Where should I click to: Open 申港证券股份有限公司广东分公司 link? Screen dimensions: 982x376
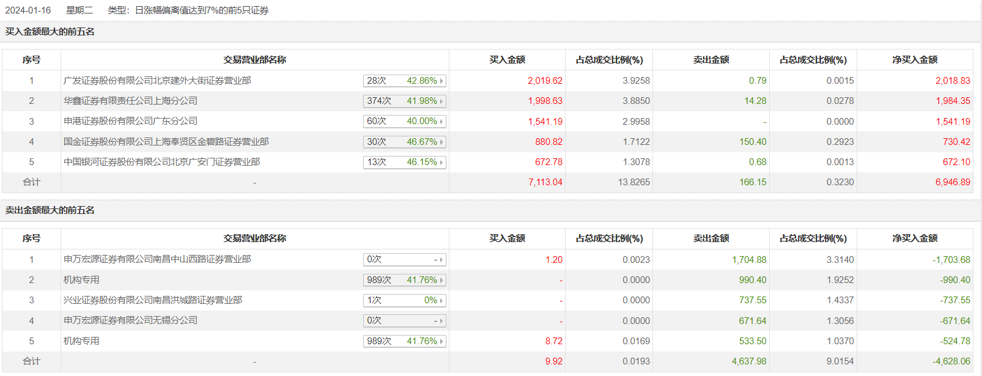[x=130, y=121]
